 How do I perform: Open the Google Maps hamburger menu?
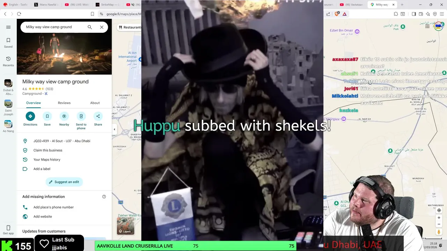(x=8, y=27)
